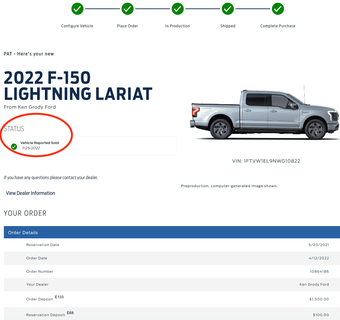
Task: Click the Configure Vehicle step label
Action: tap(77, 26)
